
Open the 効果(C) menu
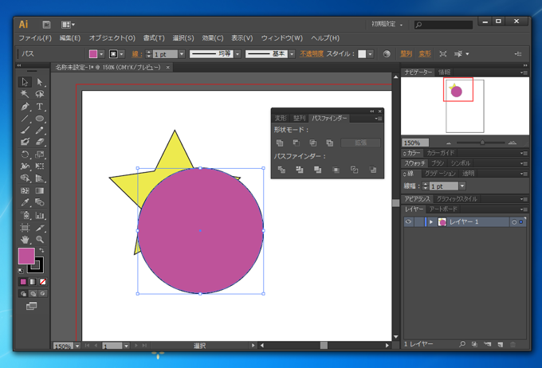213,38
